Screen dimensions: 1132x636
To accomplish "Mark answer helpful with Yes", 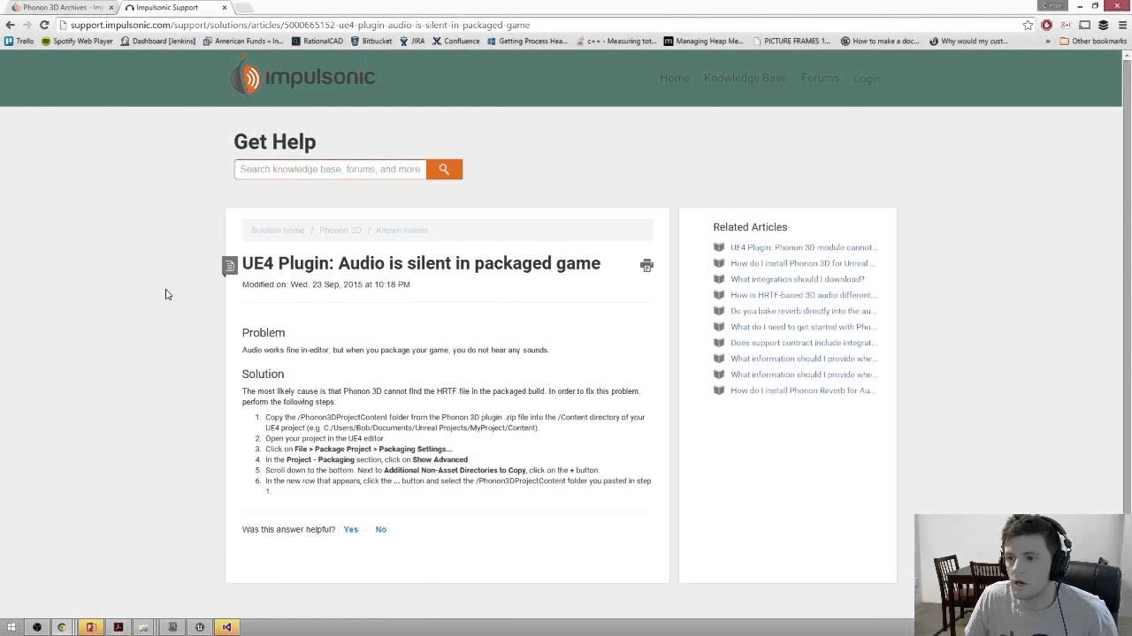I will [351, 529].
